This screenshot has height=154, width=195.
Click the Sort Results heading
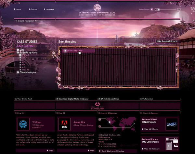67,42
